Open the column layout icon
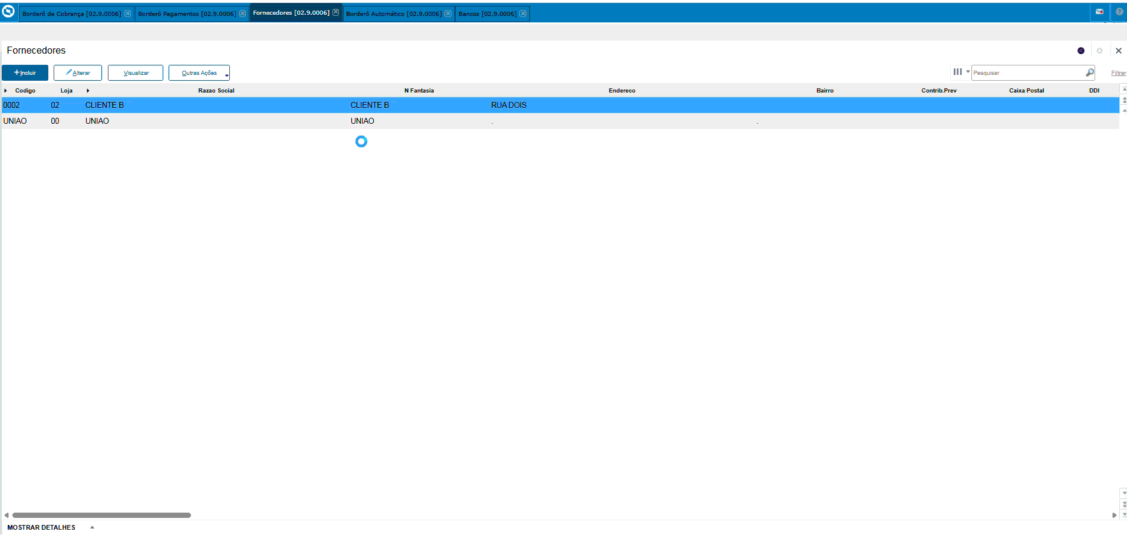 [958, 72]
